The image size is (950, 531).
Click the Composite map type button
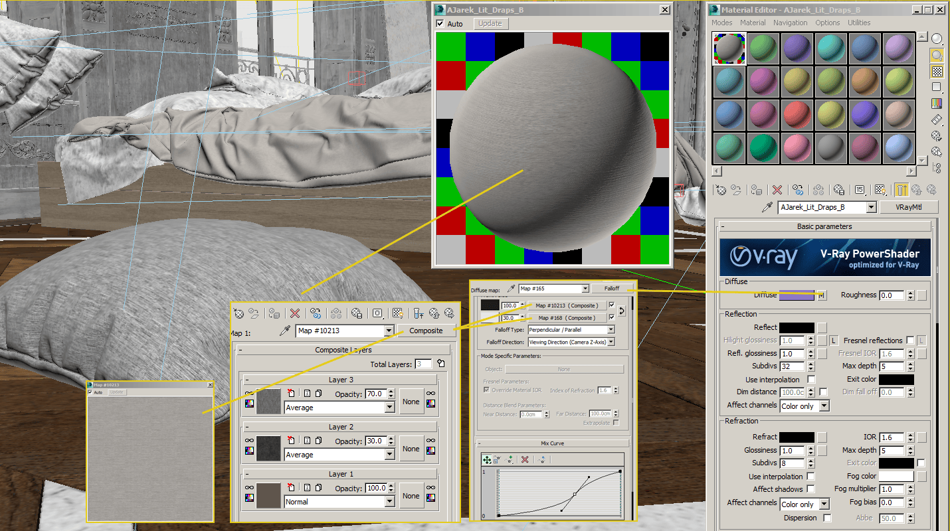tap(426, 331)
